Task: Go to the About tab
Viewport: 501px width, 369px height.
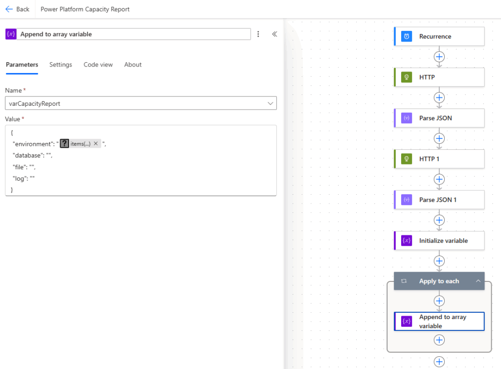Action: (133, 65)
